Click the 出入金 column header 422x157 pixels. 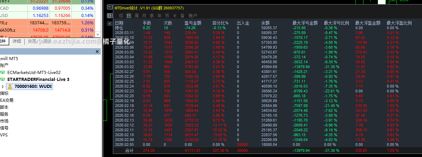(243, 23)
